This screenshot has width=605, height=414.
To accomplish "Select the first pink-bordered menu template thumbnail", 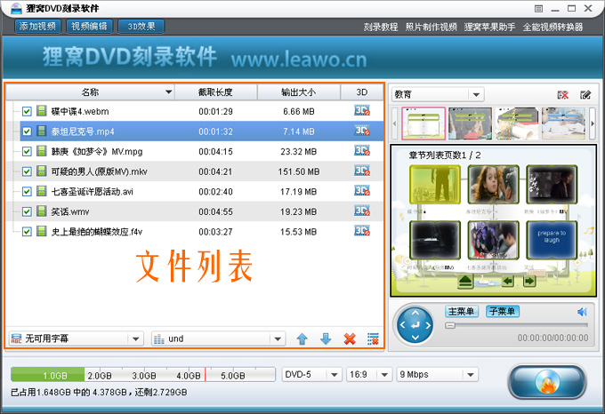I will (x=423, y=123).
